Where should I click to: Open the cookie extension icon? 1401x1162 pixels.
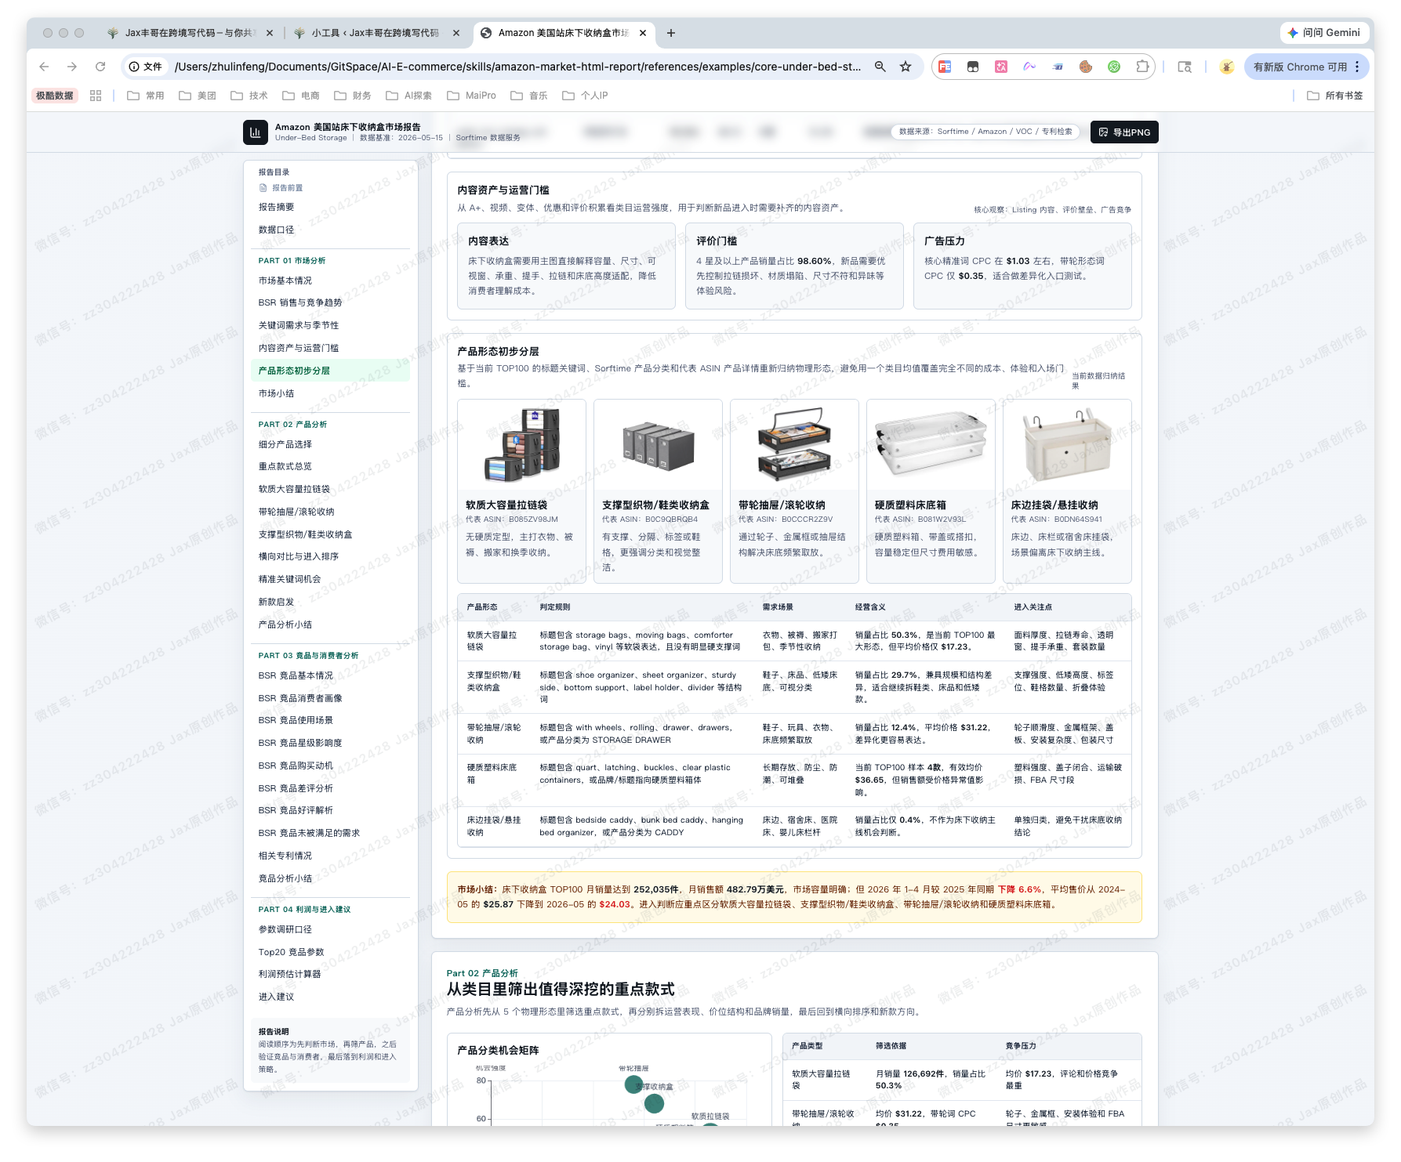pos(1086,67)
